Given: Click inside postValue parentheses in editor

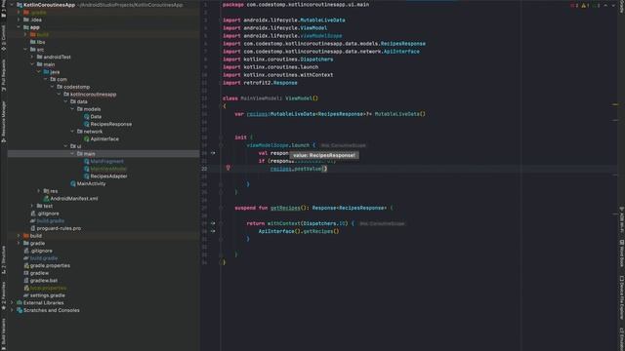Looking at the screenshot, I should point(324,169).
